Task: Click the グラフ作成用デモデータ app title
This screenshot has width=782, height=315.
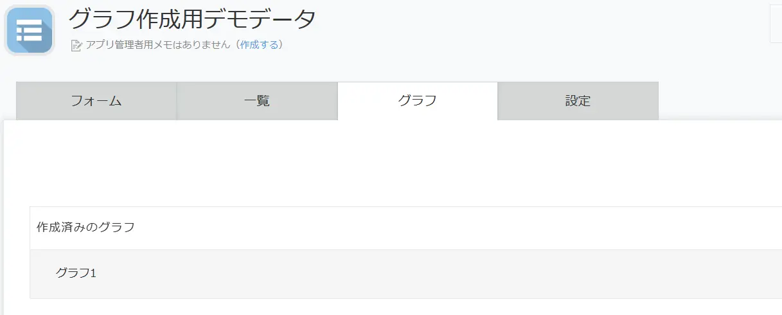Action: (x=192, y=19)
